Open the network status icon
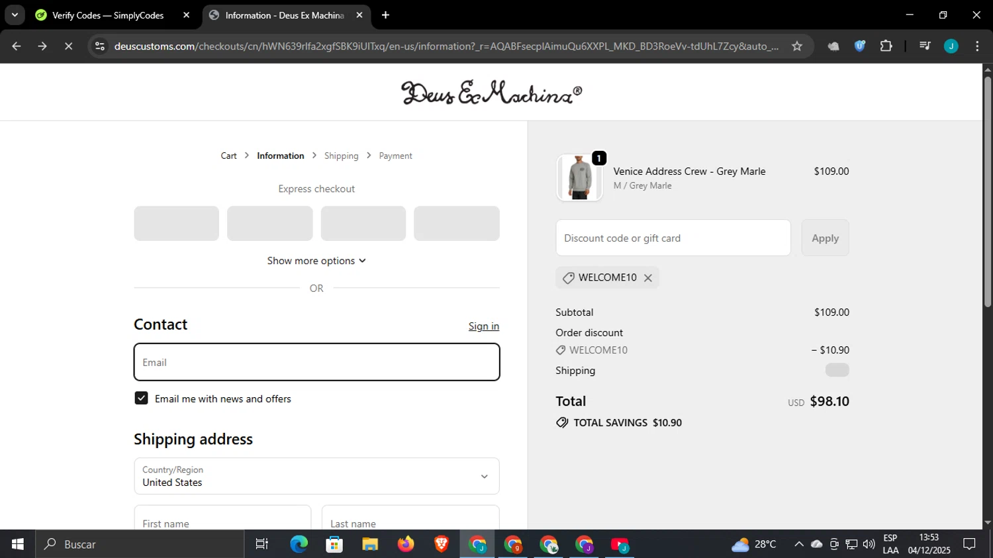This screenshot has height=558, width=993. (x=851, y=544)
